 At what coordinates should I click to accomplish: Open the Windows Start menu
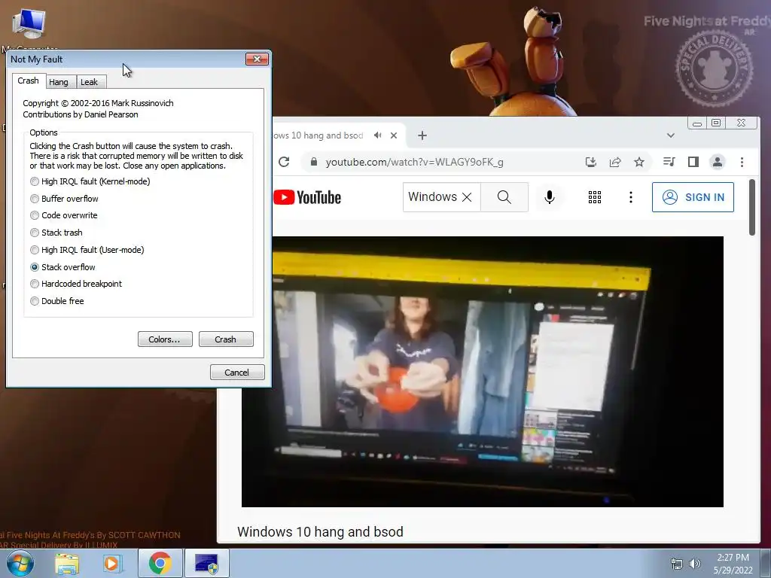pyautogui.click(x=20, y=563)
